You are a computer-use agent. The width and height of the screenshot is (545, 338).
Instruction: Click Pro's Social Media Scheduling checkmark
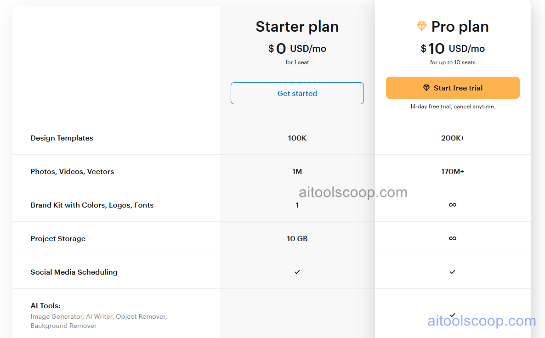coord(453,272)
